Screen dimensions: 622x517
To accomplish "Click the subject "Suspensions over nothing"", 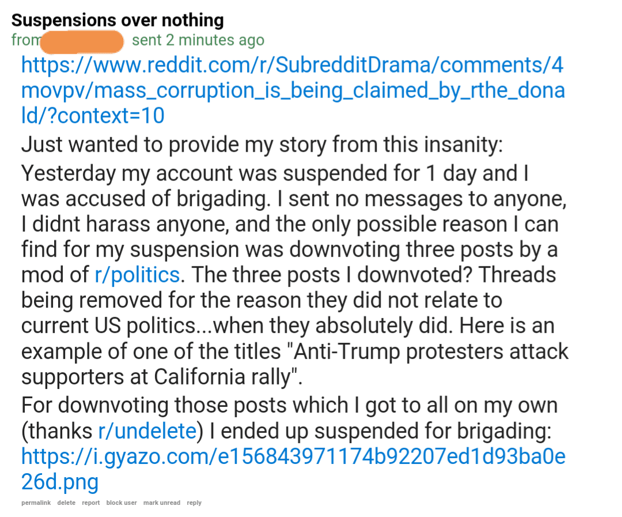I will [117, 20].
